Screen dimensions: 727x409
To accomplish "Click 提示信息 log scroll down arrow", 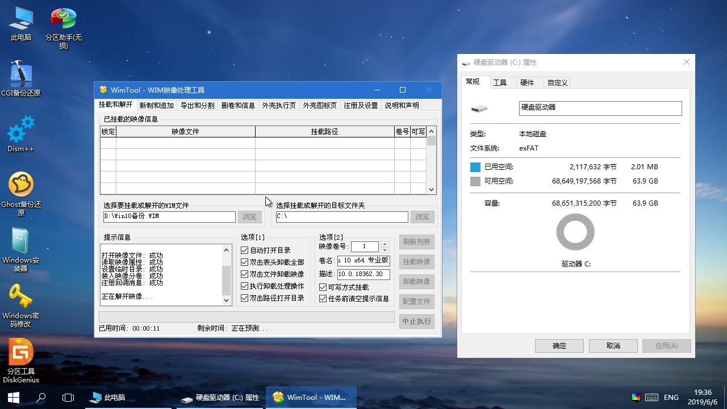I will [x=227, y=301].
